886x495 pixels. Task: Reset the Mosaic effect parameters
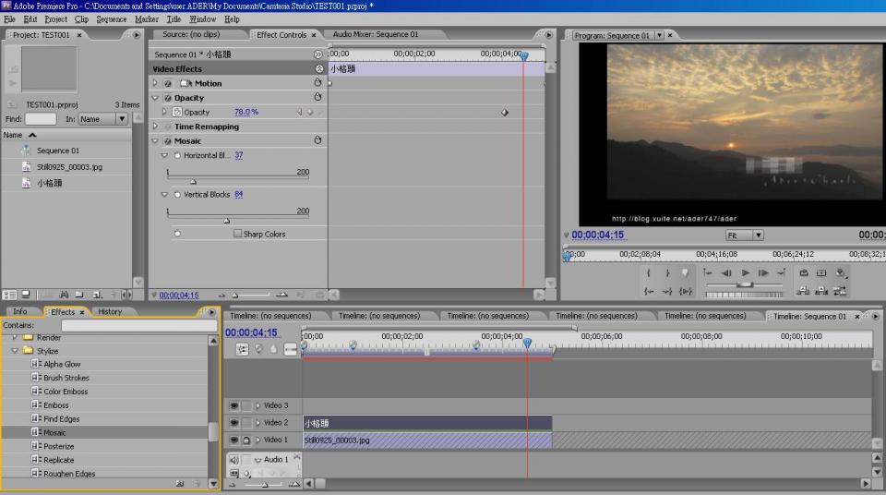tap(318, 141)
